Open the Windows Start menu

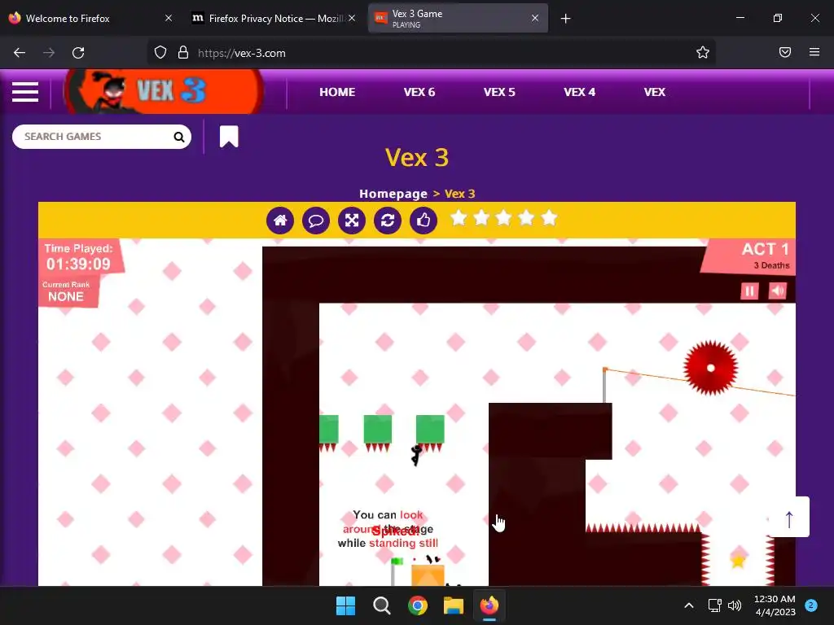(345, 605)
